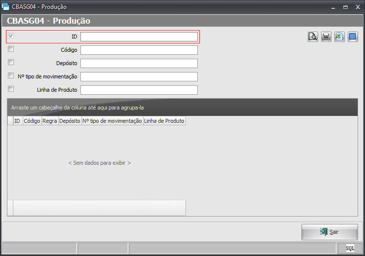Image resolution: width=365 pixels, height=256 pixels.
Task: Click the window icon in title bar
Action: pos(5,6)
